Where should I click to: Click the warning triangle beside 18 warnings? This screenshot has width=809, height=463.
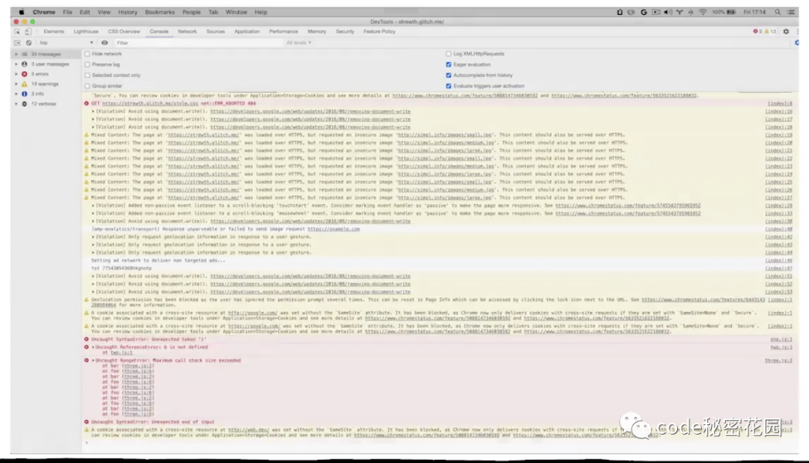(x=24, y=84)
